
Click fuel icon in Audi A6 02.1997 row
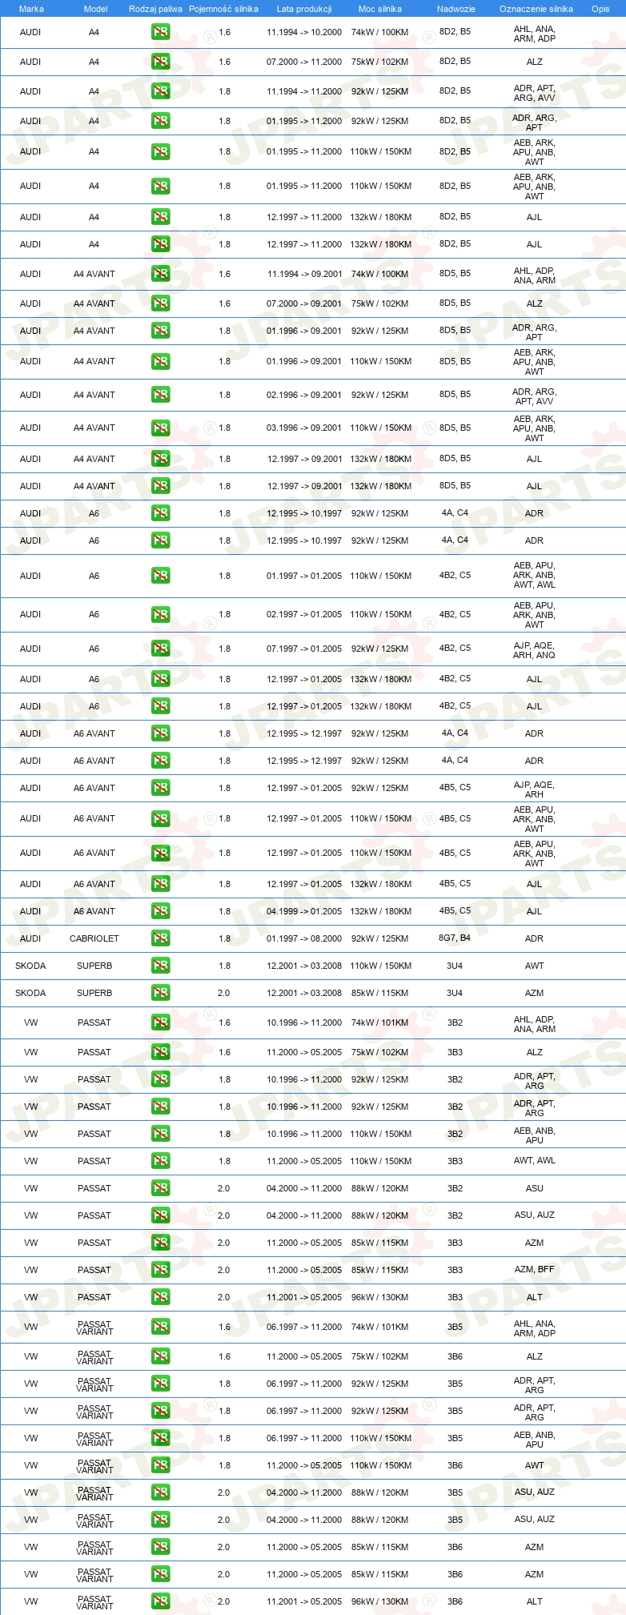pos(160,614)
